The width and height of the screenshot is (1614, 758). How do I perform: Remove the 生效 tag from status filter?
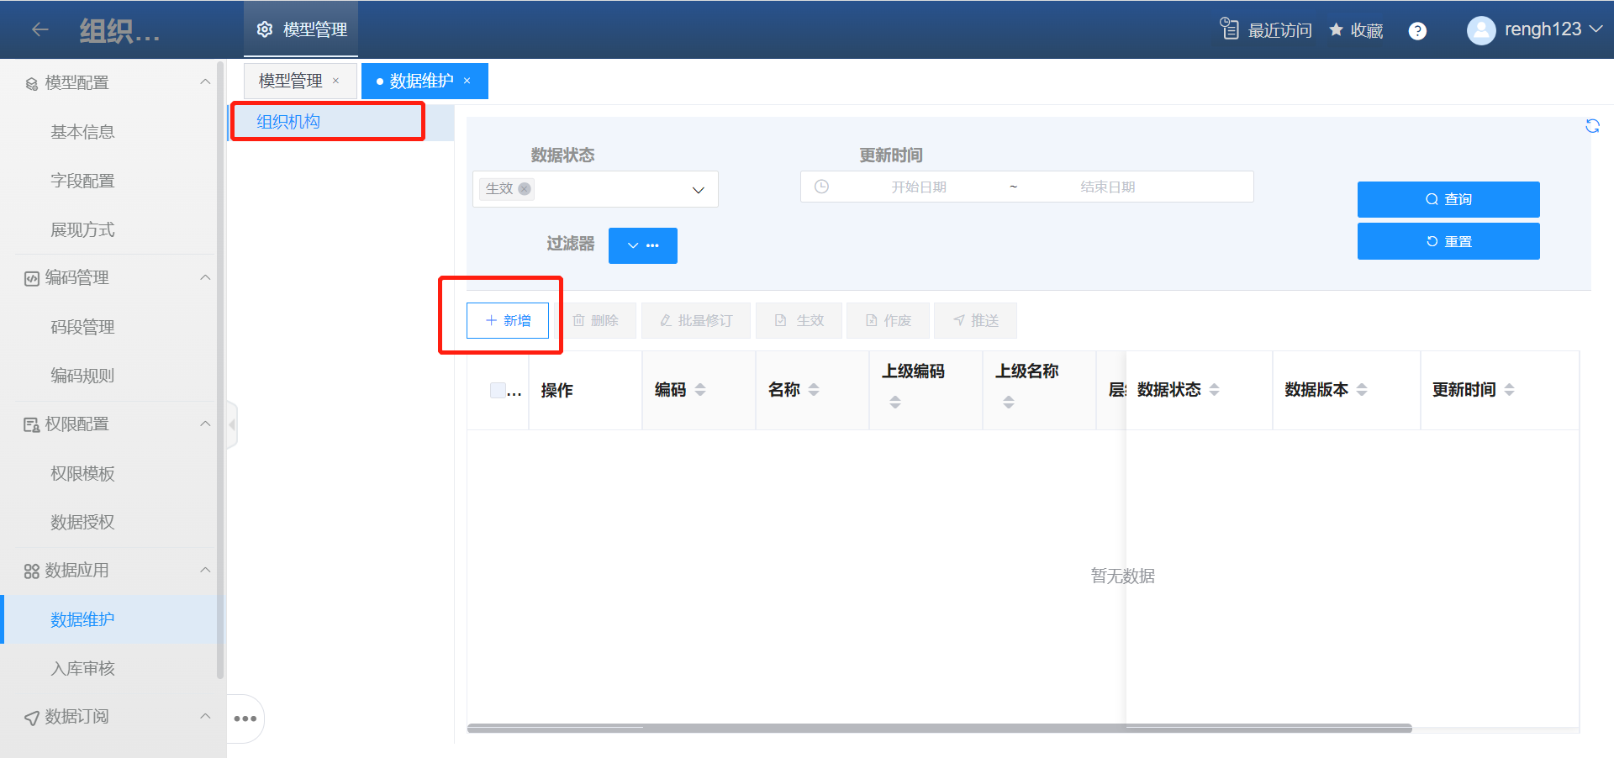coord(525,189)
